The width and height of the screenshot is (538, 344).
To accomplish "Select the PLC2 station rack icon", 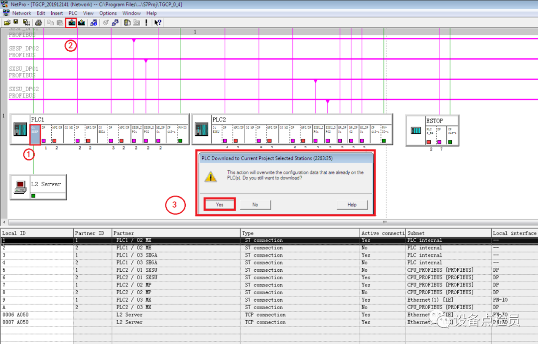I will pyautogui.click(x=201, y=129).
